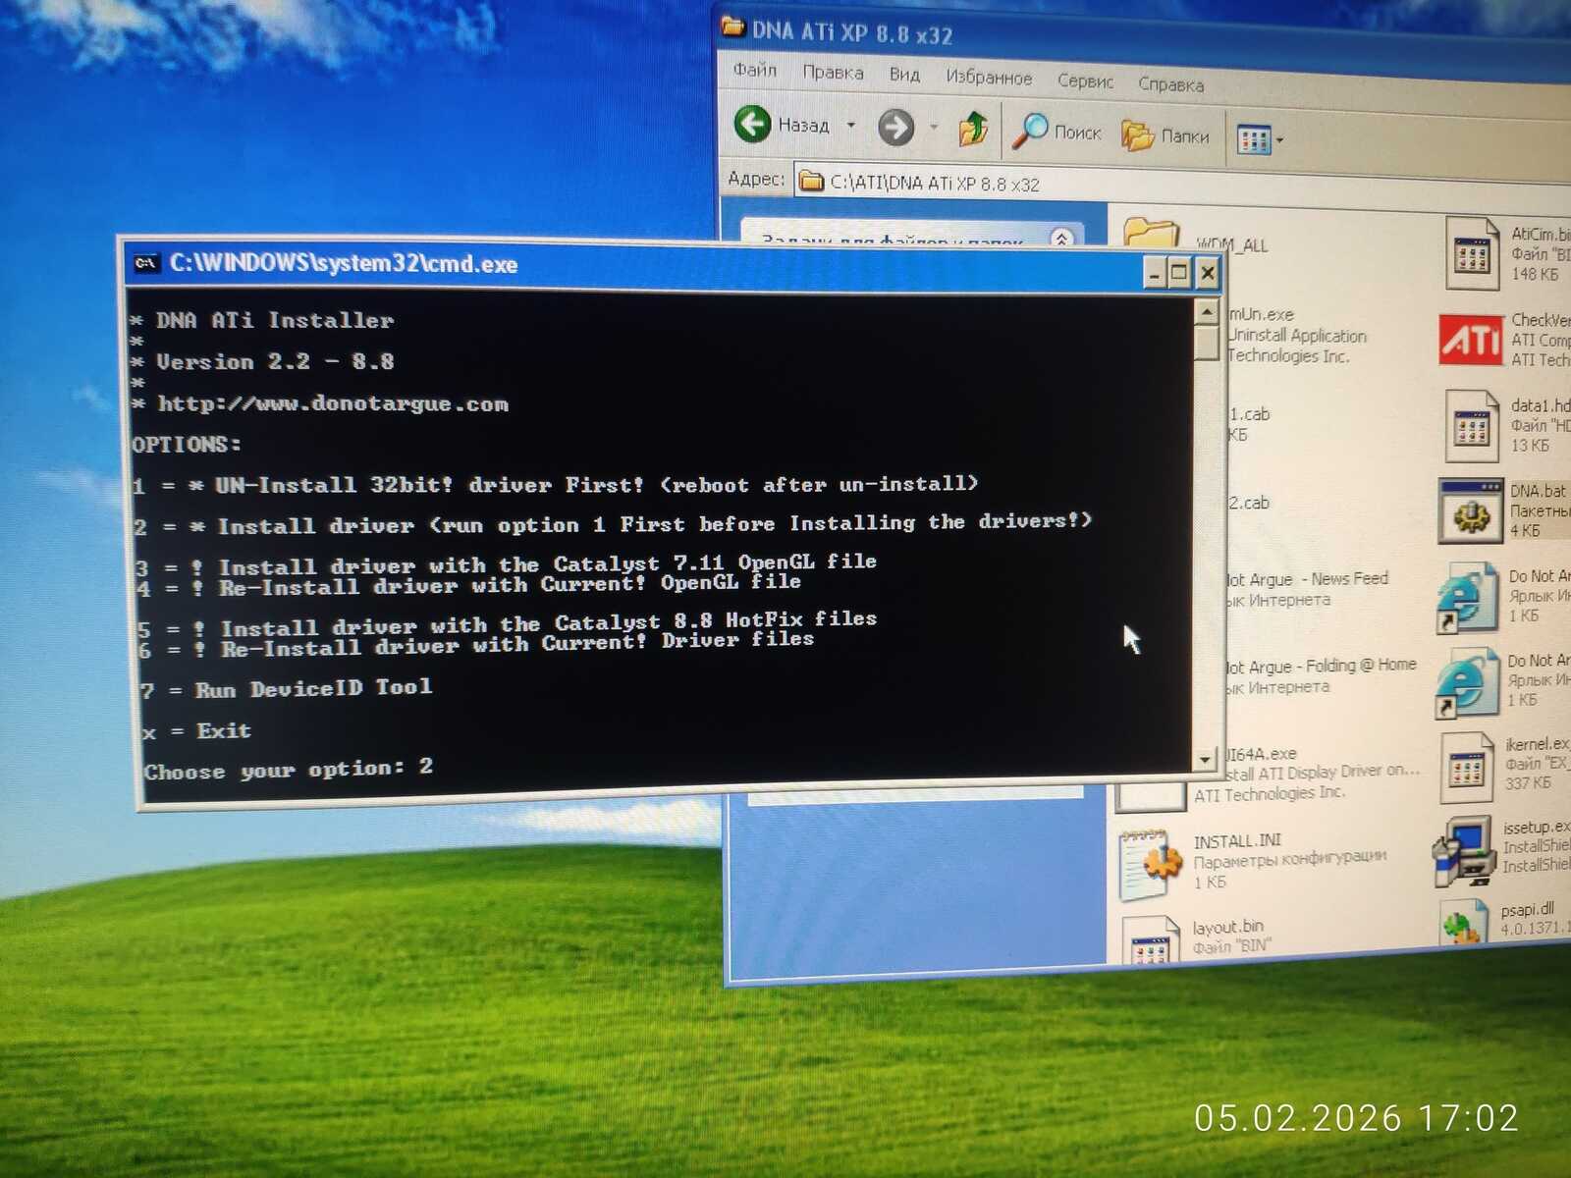The height and width of the screenshot is (1178, 1571).
Task: Go back with the green Назад arrow
Action: tap(753, 124)
